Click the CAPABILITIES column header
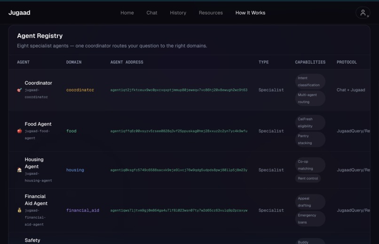Viewport: 379px width, 244px height. [310, 62]
